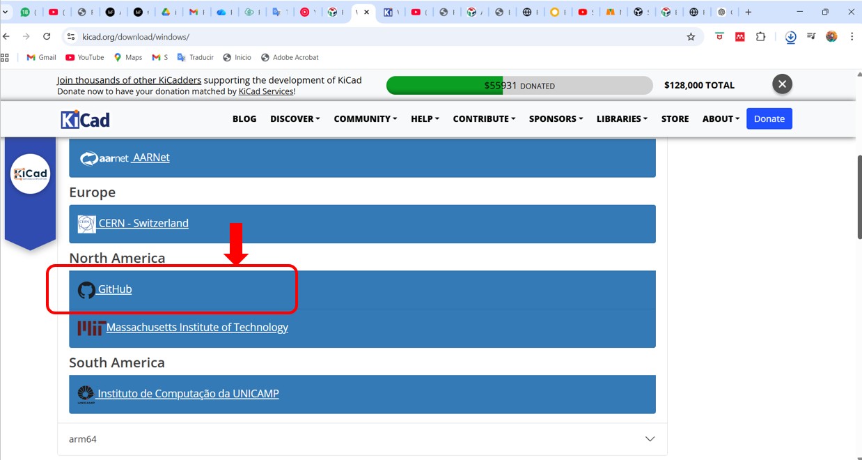Open the Adobe Acrobat bookmark

(x=290, y=57)
